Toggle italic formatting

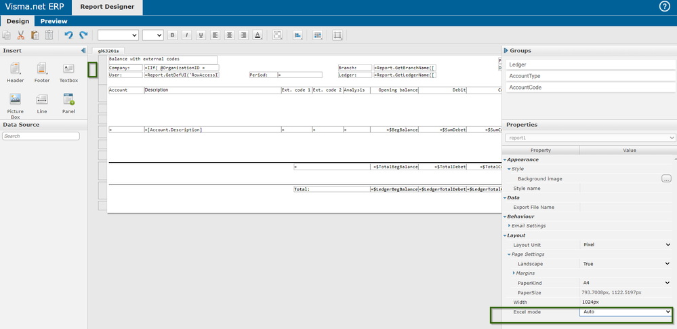coord(186,35)
